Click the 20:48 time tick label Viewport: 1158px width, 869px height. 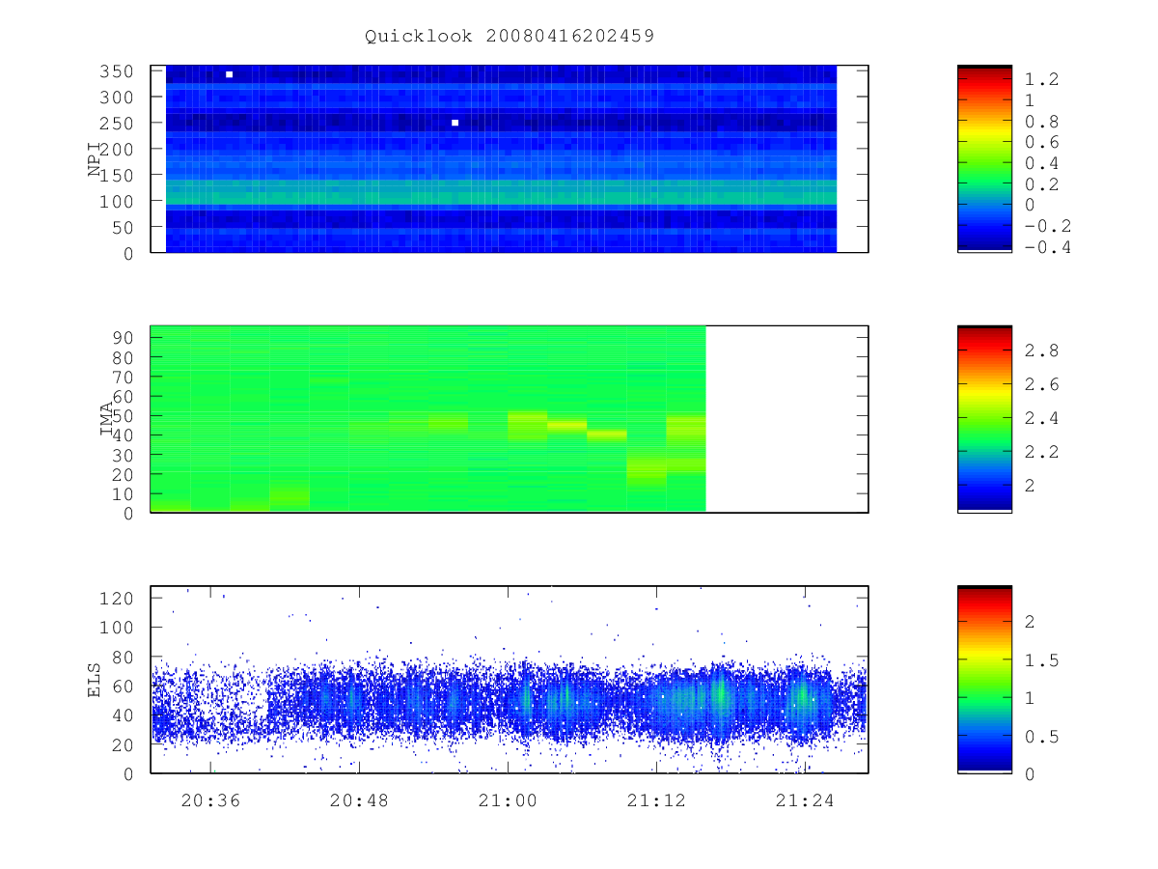[359, 799]
